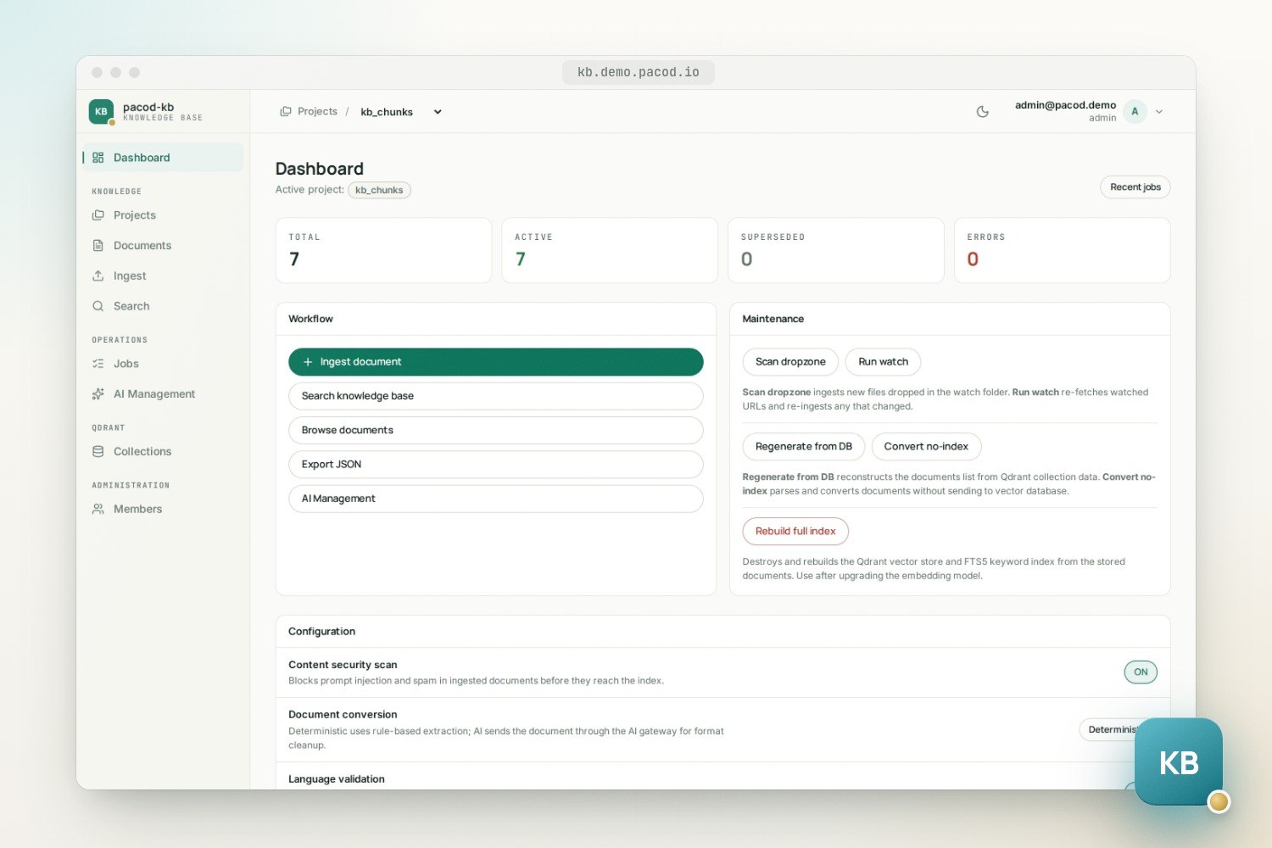Click the Collections database icon in sidebar

98,452
